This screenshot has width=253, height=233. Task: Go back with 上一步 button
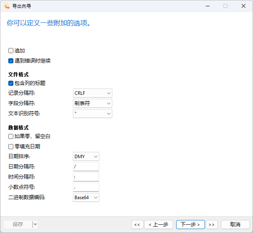(158, 224)
